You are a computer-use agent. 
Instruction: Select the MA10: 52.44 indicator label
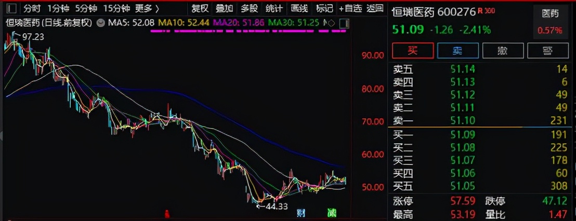184,23
